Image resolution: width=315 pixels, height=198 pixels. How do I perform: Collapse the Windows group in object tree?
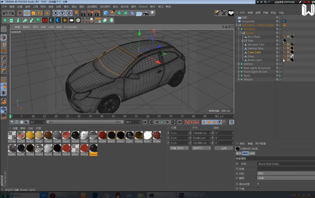point(239,29)
